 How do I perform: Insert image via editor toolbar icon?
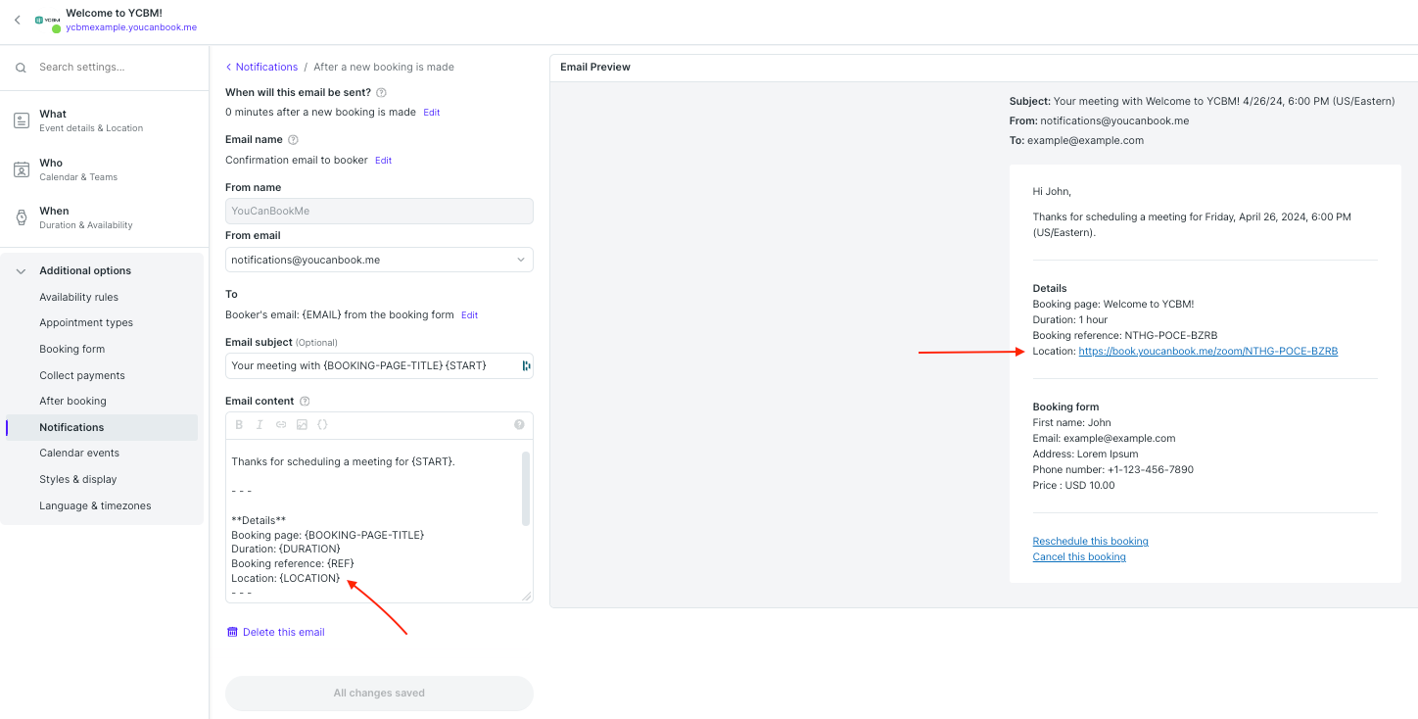302,425
